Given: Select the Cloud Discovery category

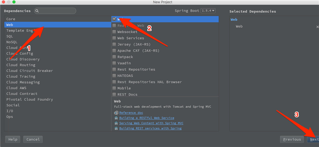Looking at the screenshot, I should click(23, 59).
